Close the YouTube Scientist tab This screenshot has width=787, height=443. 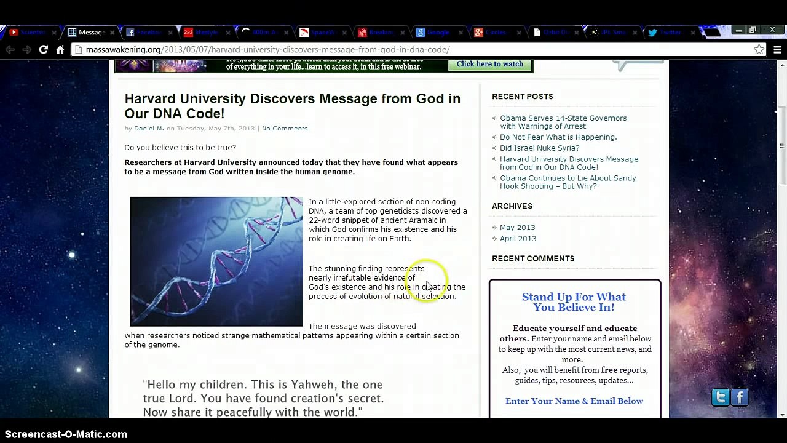click(x=54, y=33)
